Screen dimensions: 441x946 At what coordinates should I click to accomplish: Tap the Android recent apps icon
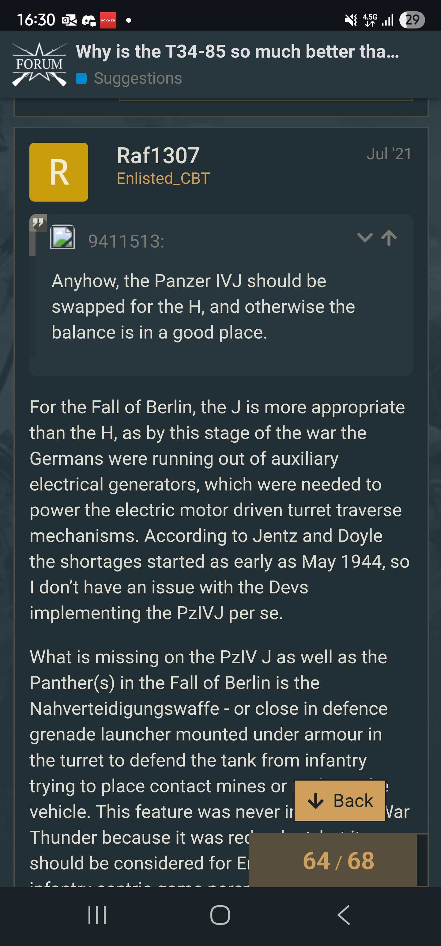click(x=97, y=915)
